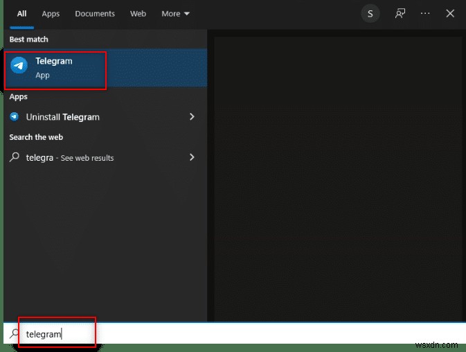This screenshot has height=352, width=466.
Task: Expand the telegra web results chevron
Action: pos(192,157)
